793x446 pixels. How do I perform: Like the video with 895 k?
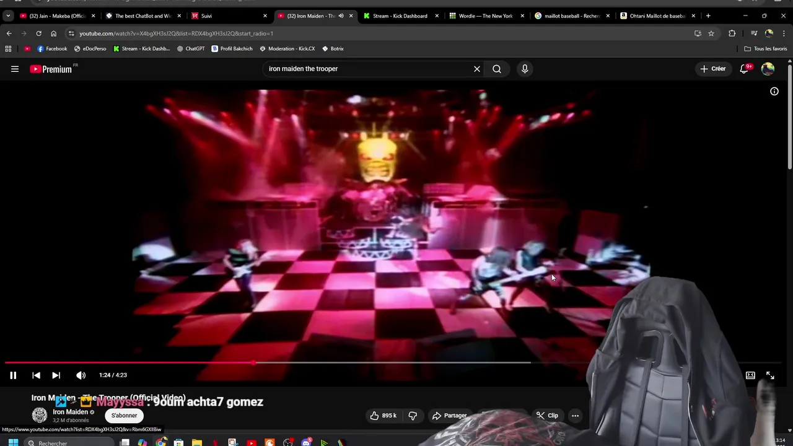(x=382, y=416)
